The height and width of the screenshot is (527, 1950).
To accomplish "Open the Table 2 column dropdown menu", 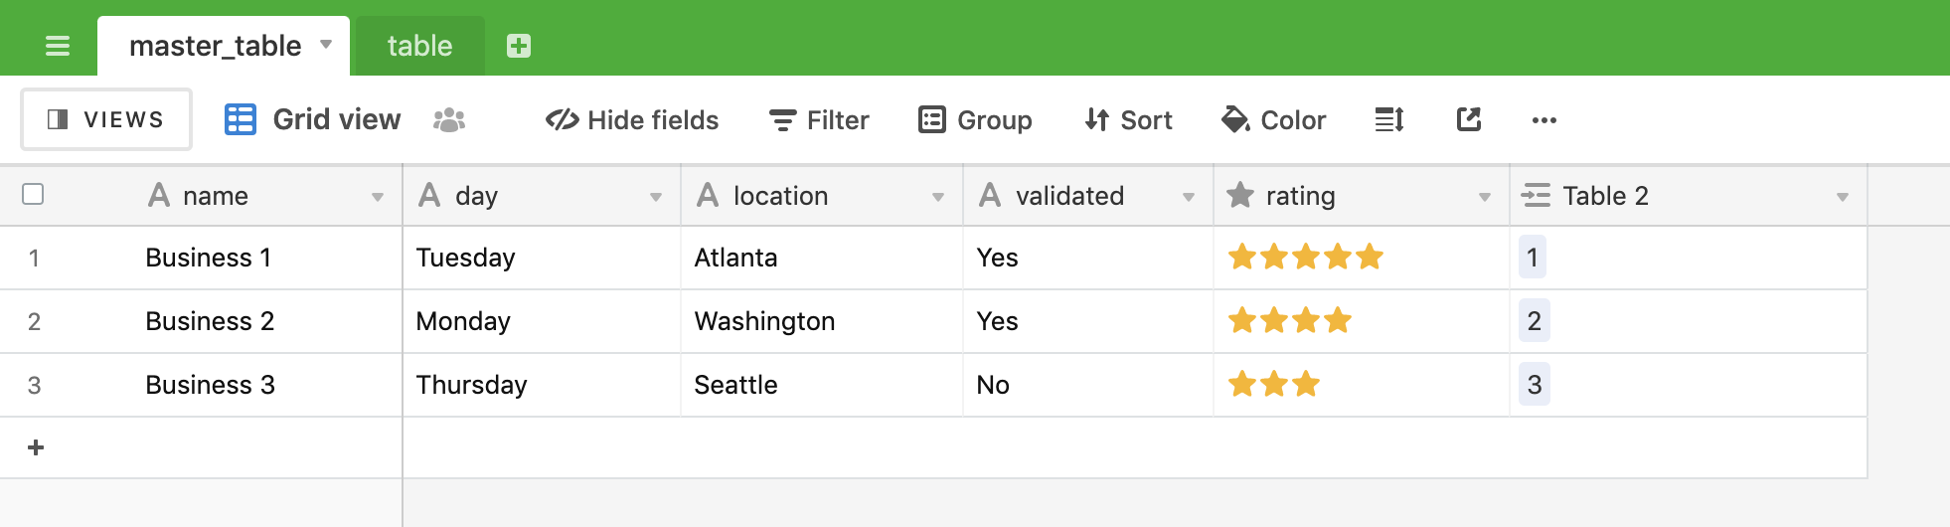I will click(1843, 197).
